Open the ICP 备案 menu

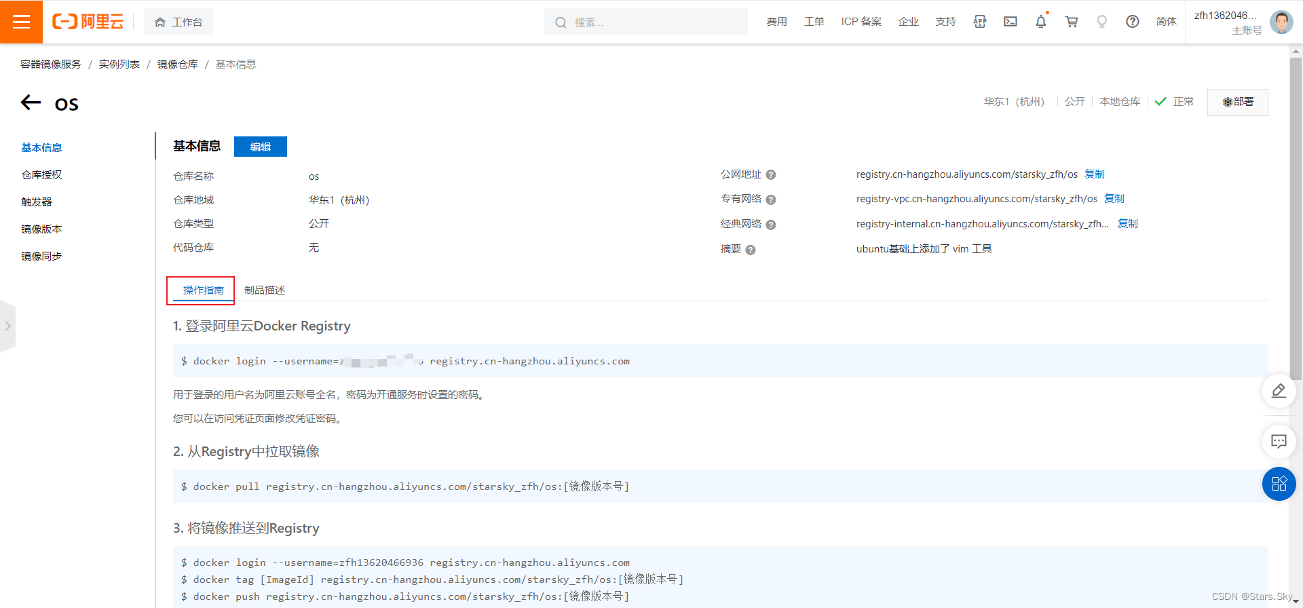pyautogui.click(x=861, y=22)
